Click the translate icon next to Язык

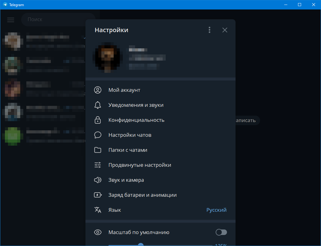click(98, 210)
